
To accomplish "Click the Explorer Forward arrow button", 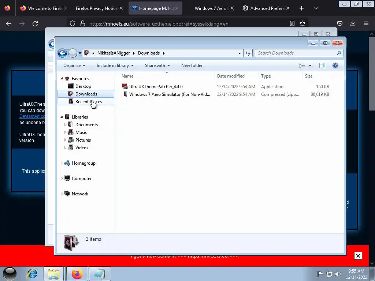I will (73, 53).
